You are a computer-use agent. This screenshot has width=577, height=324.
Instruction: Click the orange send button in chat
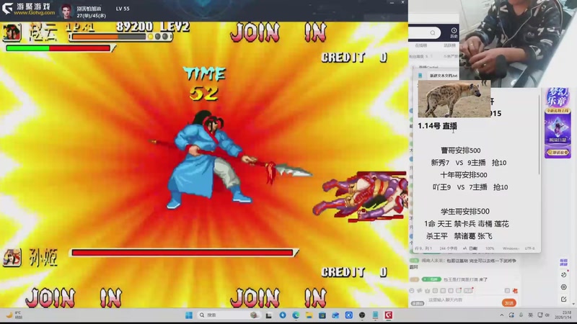[509, 303]
